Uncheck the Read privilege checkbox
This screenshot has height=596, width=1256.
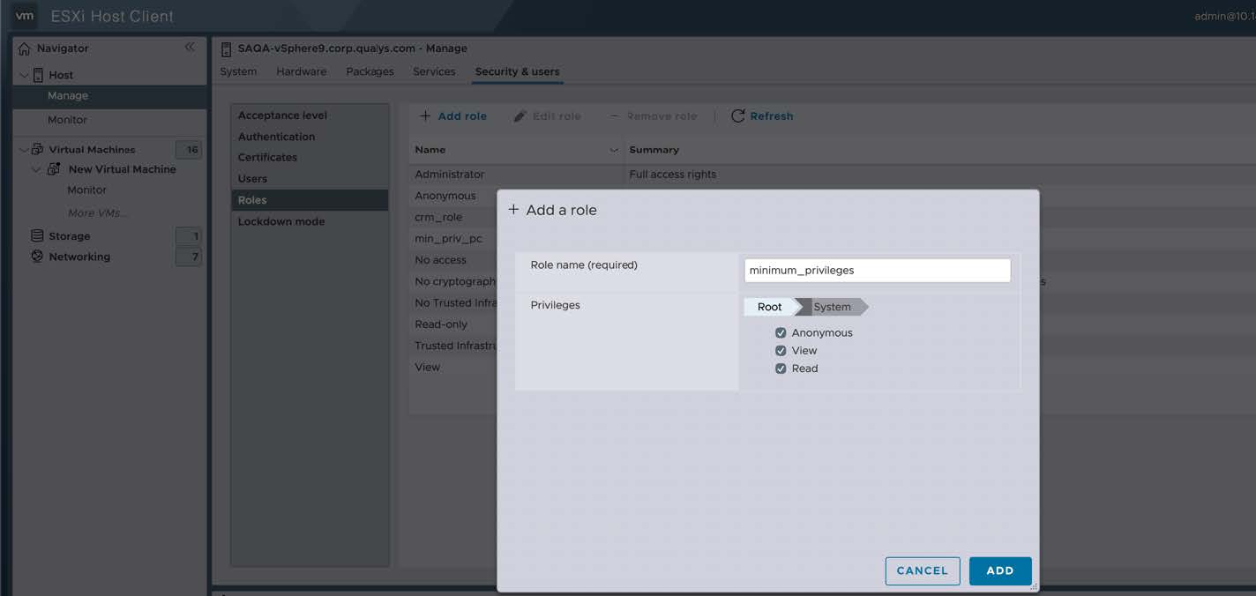tap(781, 369)
